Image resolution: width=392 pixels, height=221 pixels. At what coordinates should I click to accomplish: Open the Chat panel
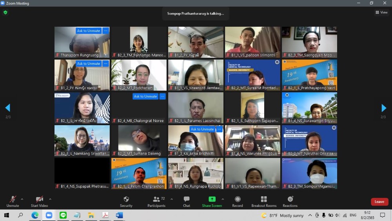tap(187, 201)
